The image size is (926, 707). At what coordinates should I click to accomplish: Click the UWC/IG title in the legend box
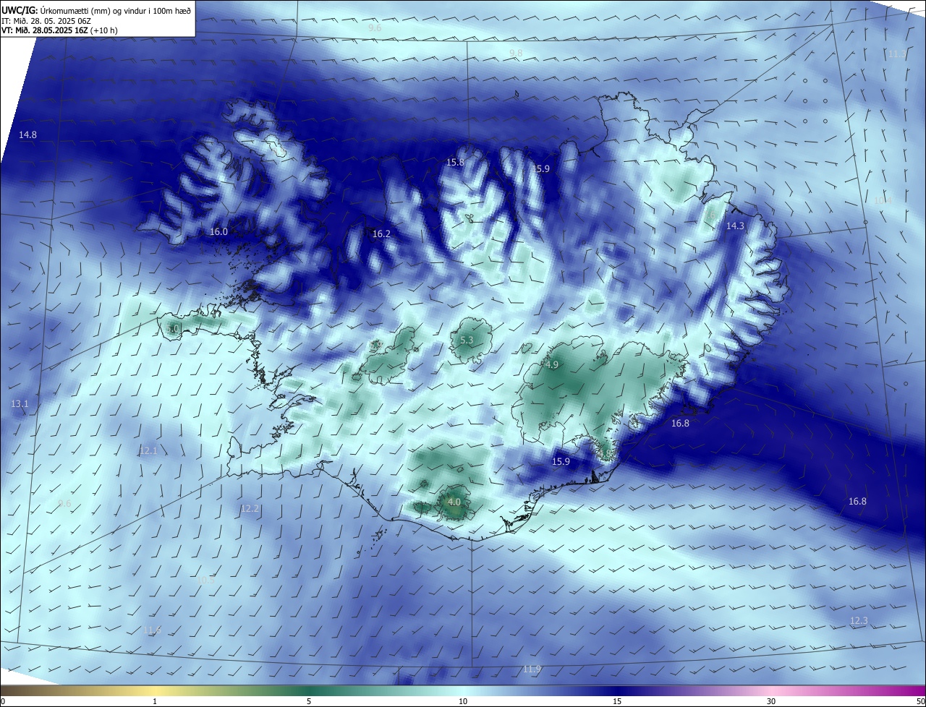click(x=19, y=10)
